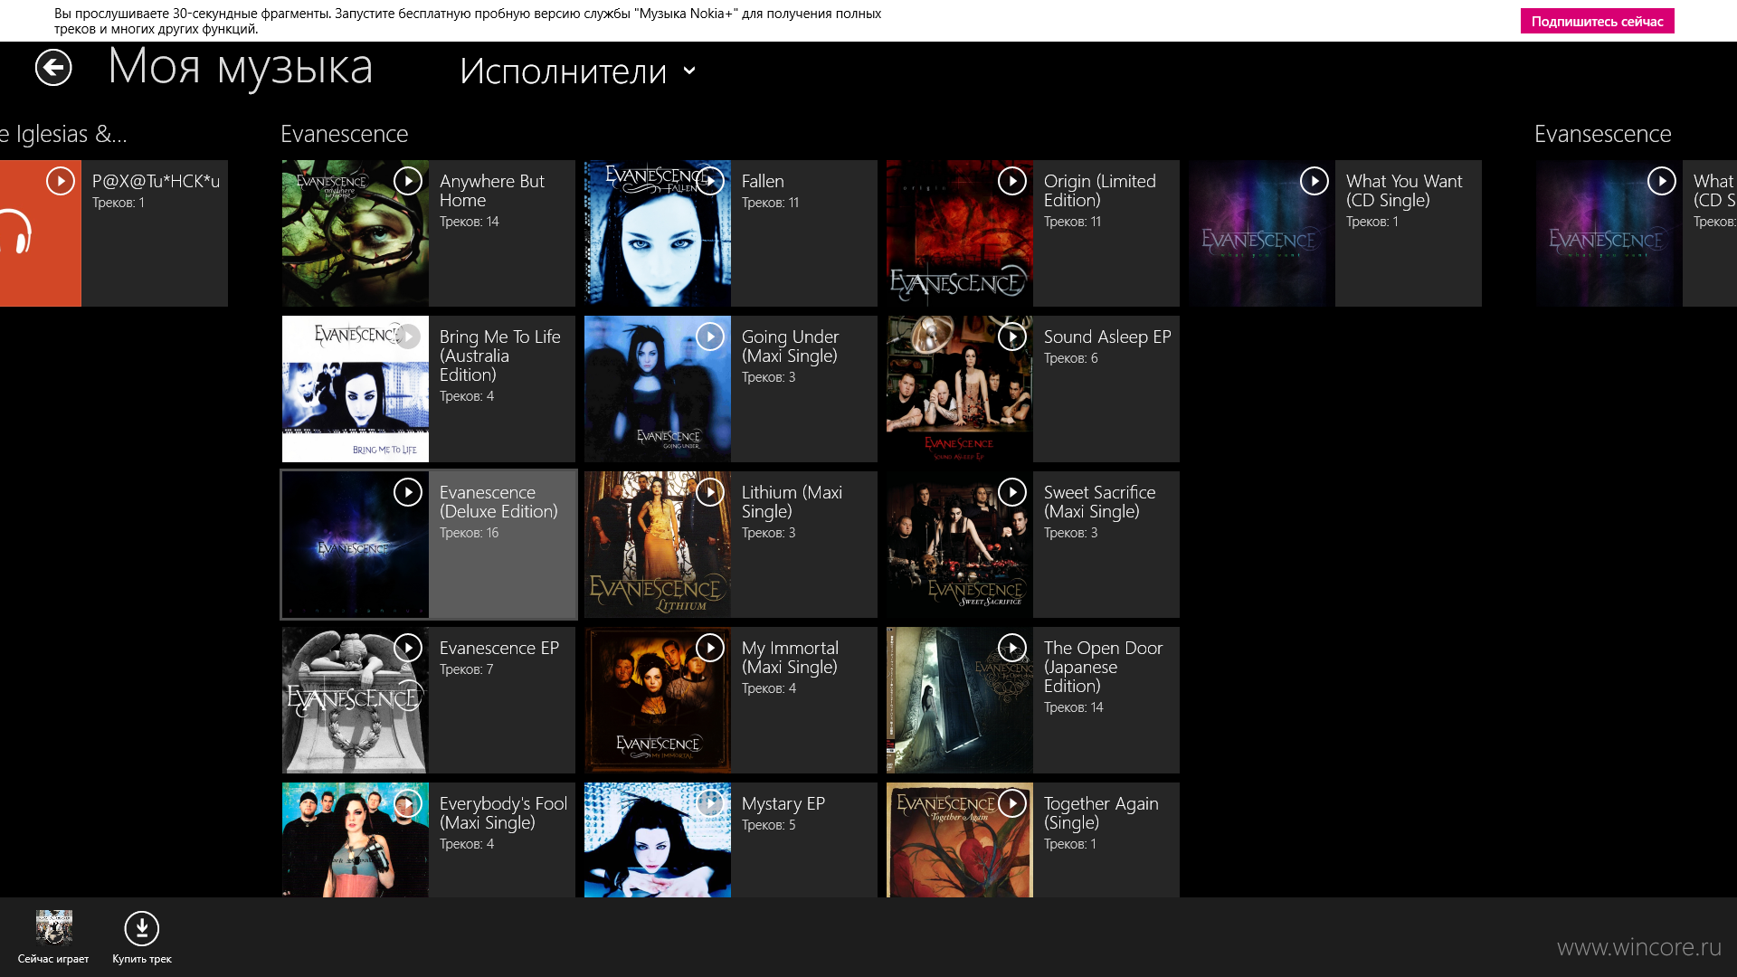The image size is (1737, 977).
Task: Go back using the circular arrow button
Action: click(53, 68)
